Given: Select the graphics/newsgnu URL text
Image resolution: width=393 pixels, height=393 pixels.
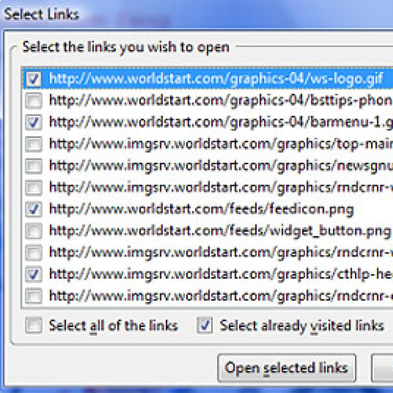Looking at the screenshot, I should pyautogui.click(x=221, y=166).
